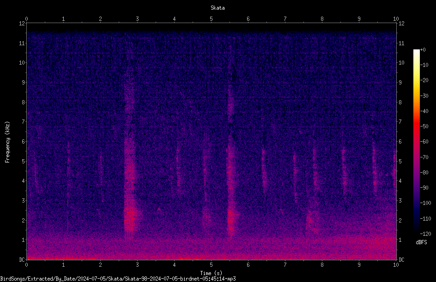Click the "Frequency (kHz)" axis label
The width and height of the screenshot is (436, 282).
coord(7,142)
